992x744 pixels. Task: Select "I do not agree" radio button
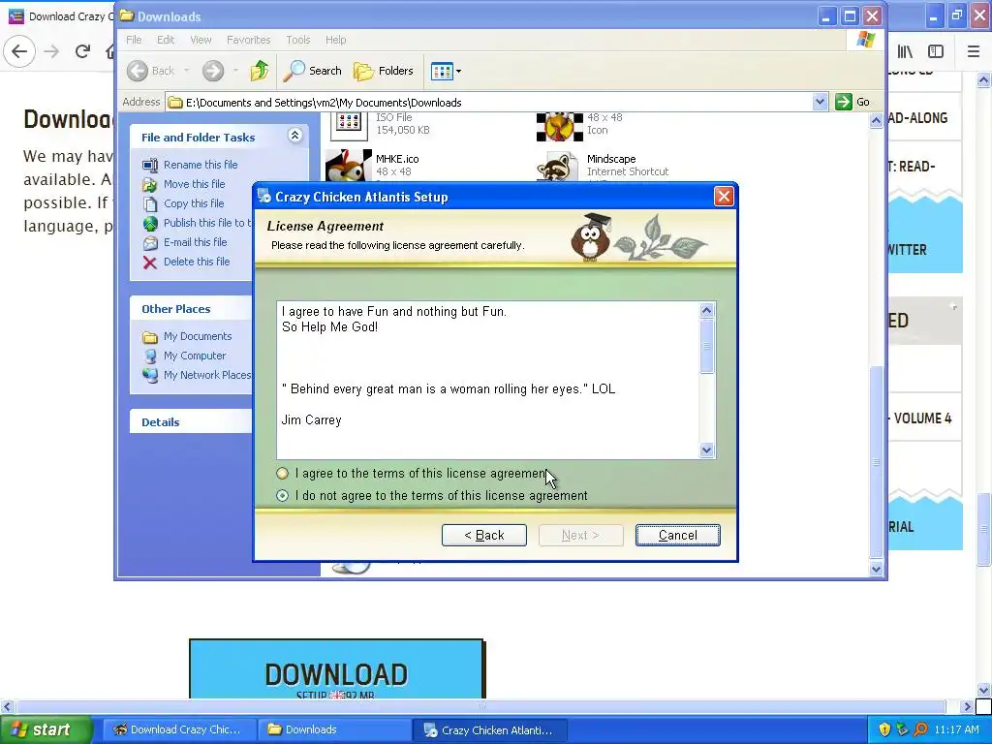pyautogui.click(x=282, y=495)
